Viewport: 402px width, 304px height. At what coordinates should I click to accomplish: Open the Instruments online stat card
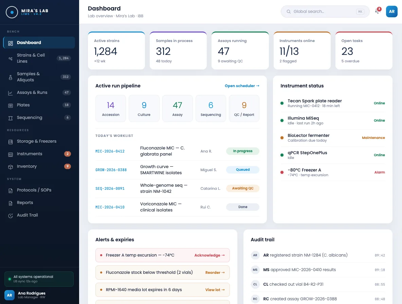point(302,50)
